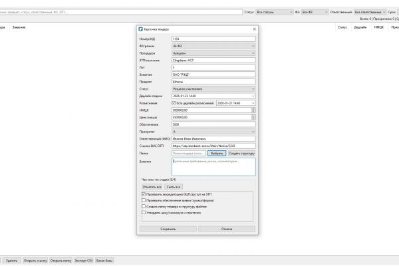Open the Все ответственные filter dropdown
Viewport: 399px width, 266px height.
[370, 12]
